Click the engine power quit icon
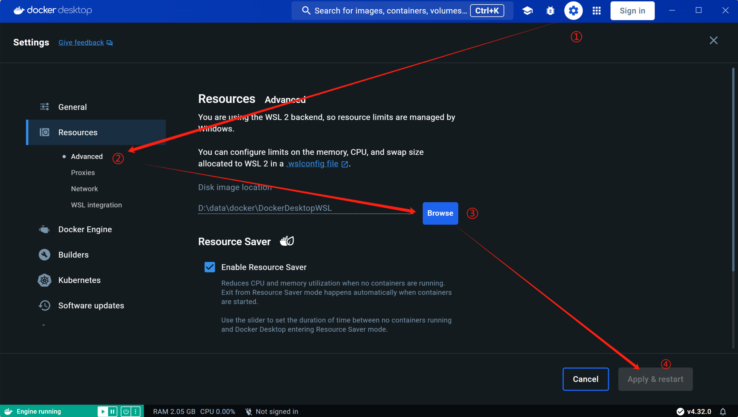The width and height of the screenshot is (738, 417). coord(126,412)
